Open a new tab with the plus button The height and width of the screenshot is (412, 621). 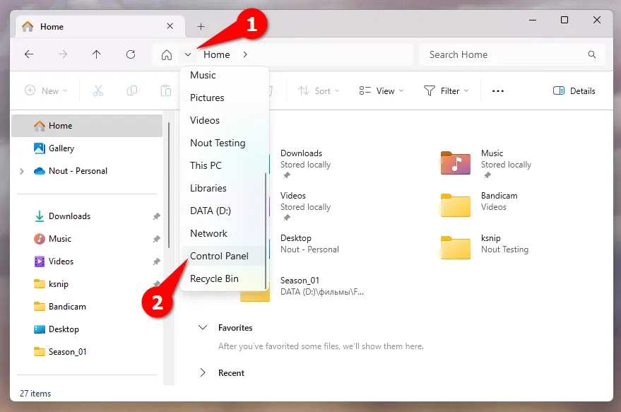(x=201, y=25)
